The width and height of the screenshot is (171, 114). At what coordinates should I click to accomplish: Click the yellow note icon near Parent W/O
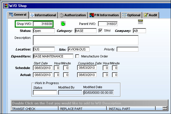click(140, 22)
